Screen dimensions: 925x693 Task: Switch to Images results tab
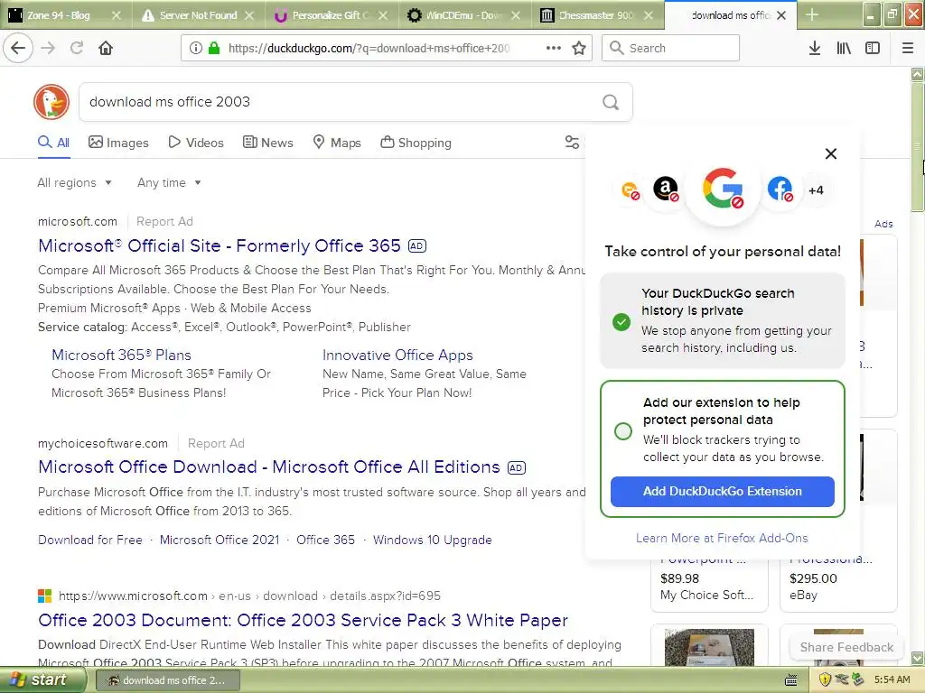pyautogui.click(x=118, y=143)
